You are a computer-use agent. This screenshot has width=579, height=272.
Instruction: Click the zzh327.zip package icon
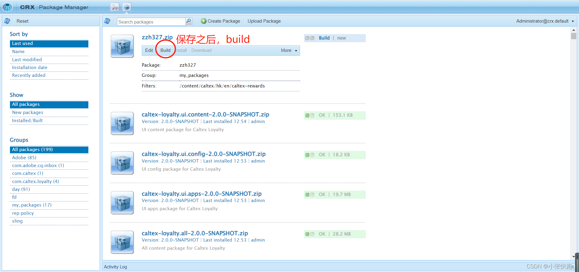(x=122, y=46)
